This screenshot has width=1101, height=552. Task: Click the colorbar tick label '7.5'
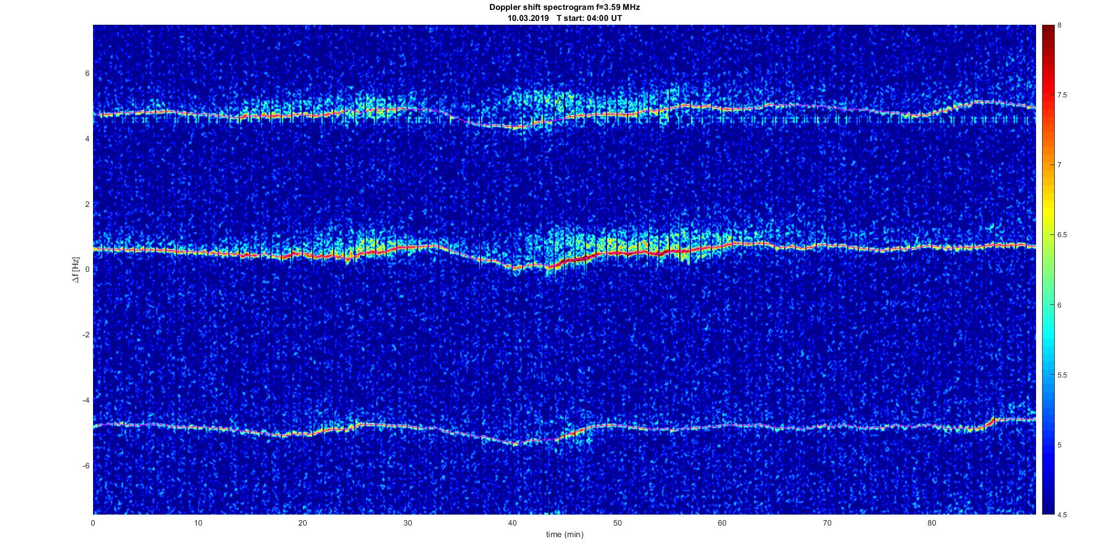1062,95
